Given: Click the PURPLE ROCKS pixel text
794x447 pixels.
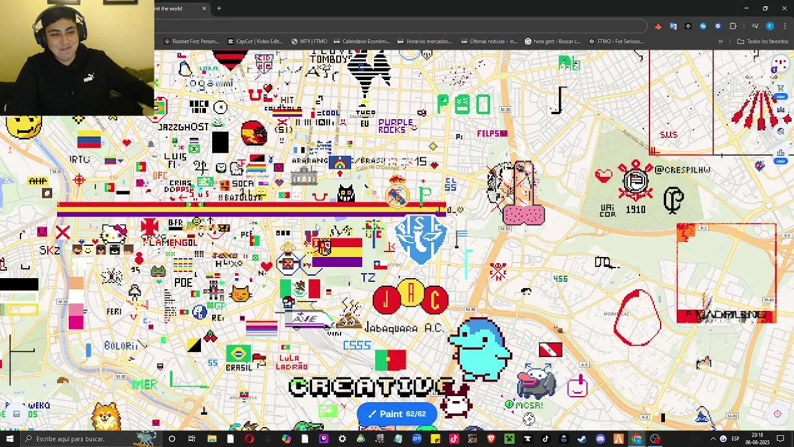Looking at the screenshot, I should point(395,127).
